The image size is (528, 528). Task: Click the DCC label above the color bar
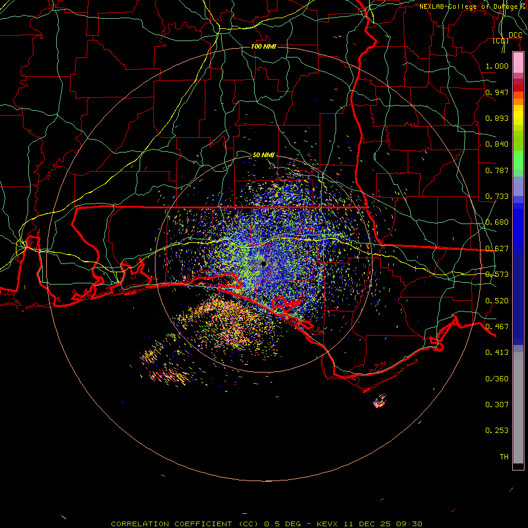[515, 35]
